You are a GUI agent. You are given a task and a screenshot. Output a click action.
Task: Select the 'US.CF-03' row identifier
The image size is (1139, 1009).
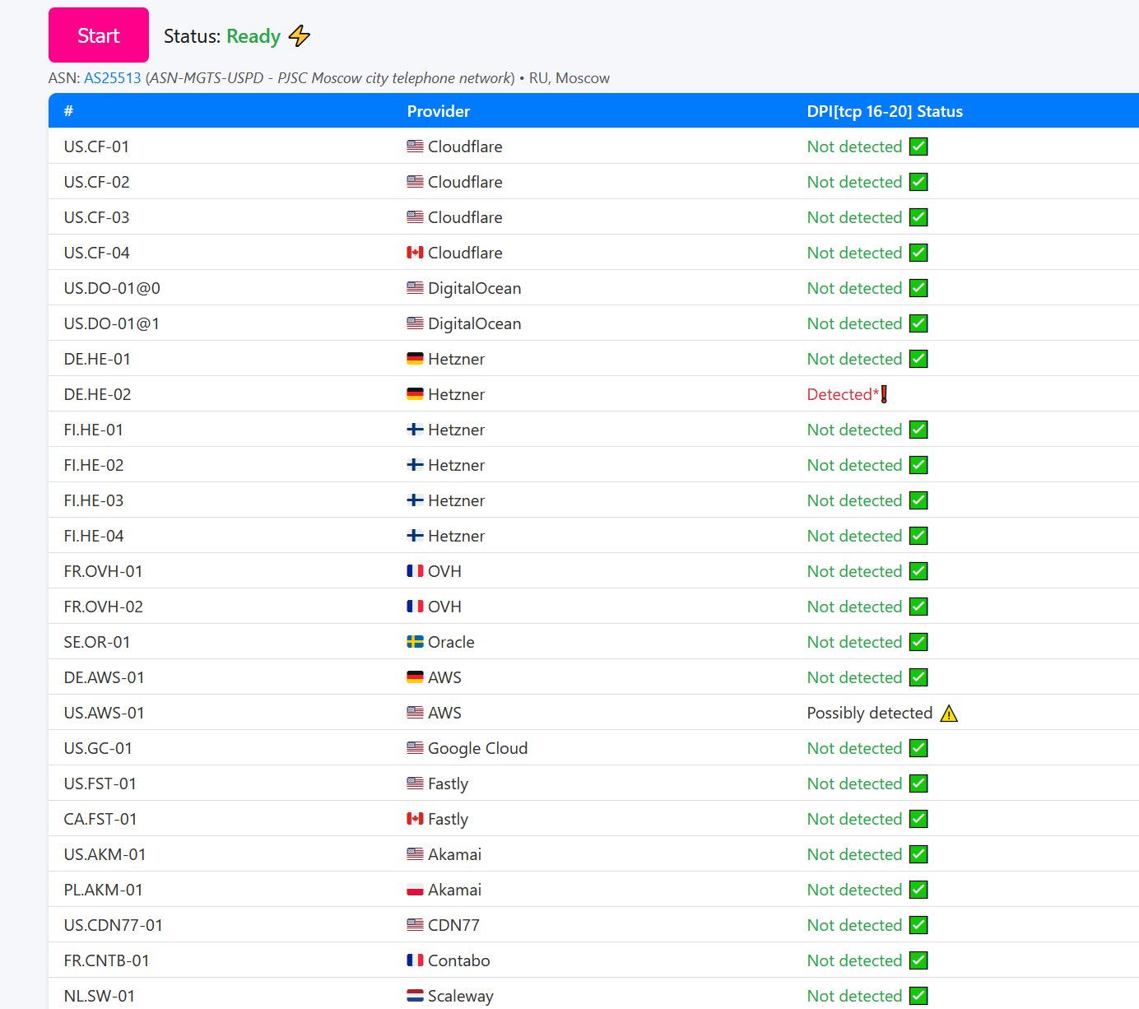pyautogui.click(x=96, y=217)
